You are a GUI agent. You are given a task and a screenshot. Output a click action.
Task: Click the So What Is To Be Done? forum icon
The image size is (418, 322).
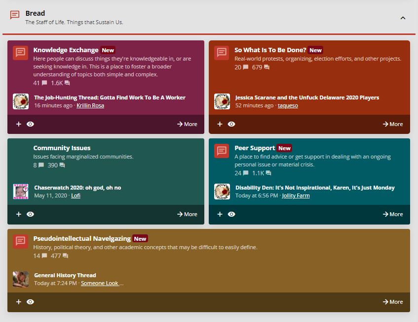pyautogui.click(x=222, y=52)
